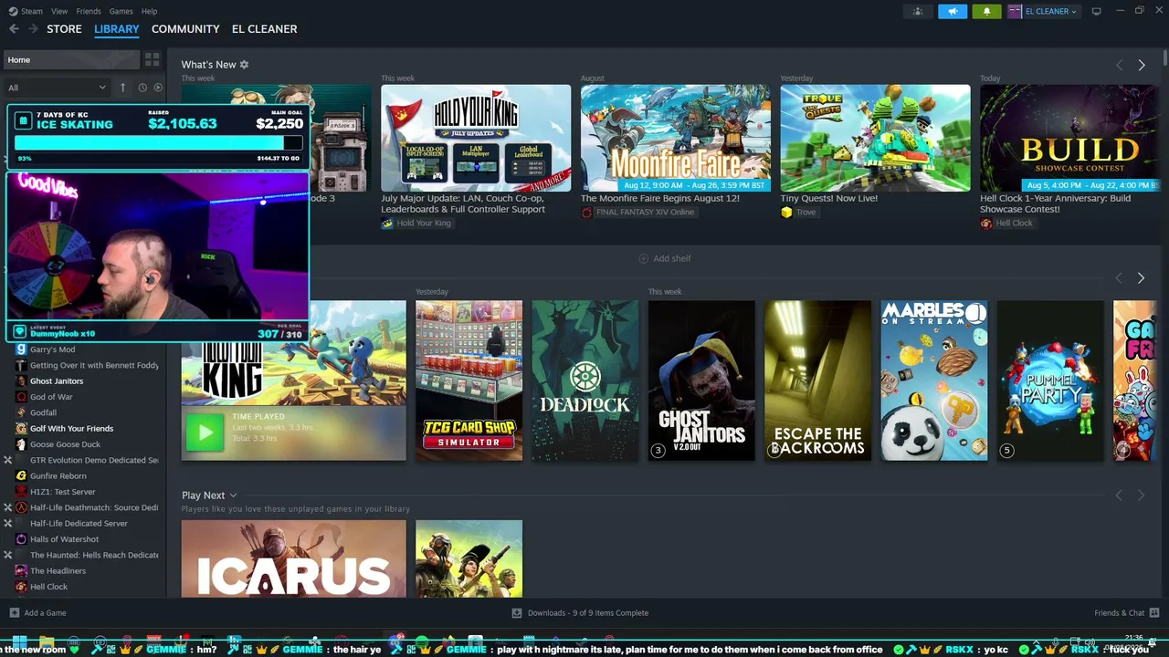Switch to the LIBRARY tab

117,29
